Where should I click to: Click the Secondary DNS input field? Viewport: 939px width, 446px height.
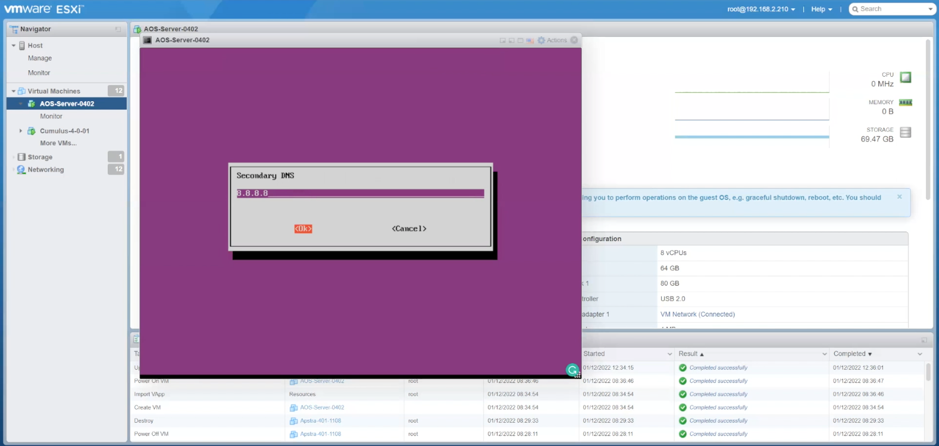pyautogui.click(x=361, y=194)
